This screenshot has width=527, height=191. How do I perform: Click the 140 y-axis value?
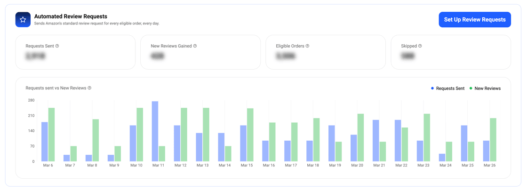[31, 131]
